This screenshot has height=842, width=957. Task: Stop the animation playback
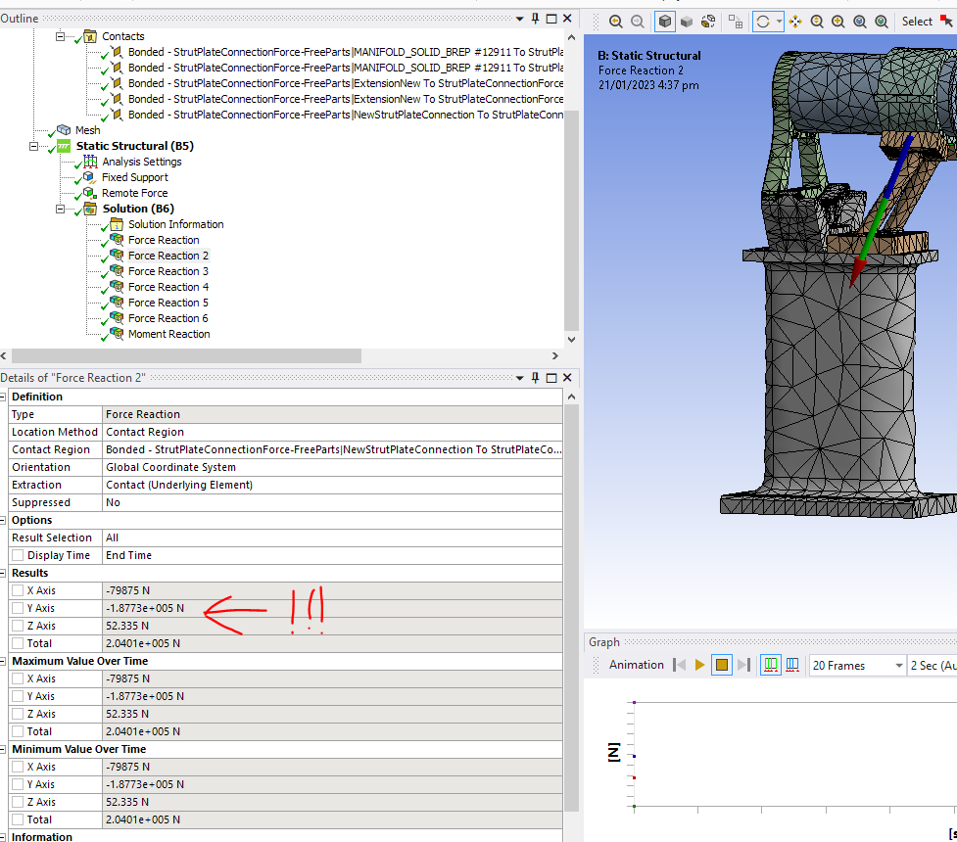tap(722, 665)
